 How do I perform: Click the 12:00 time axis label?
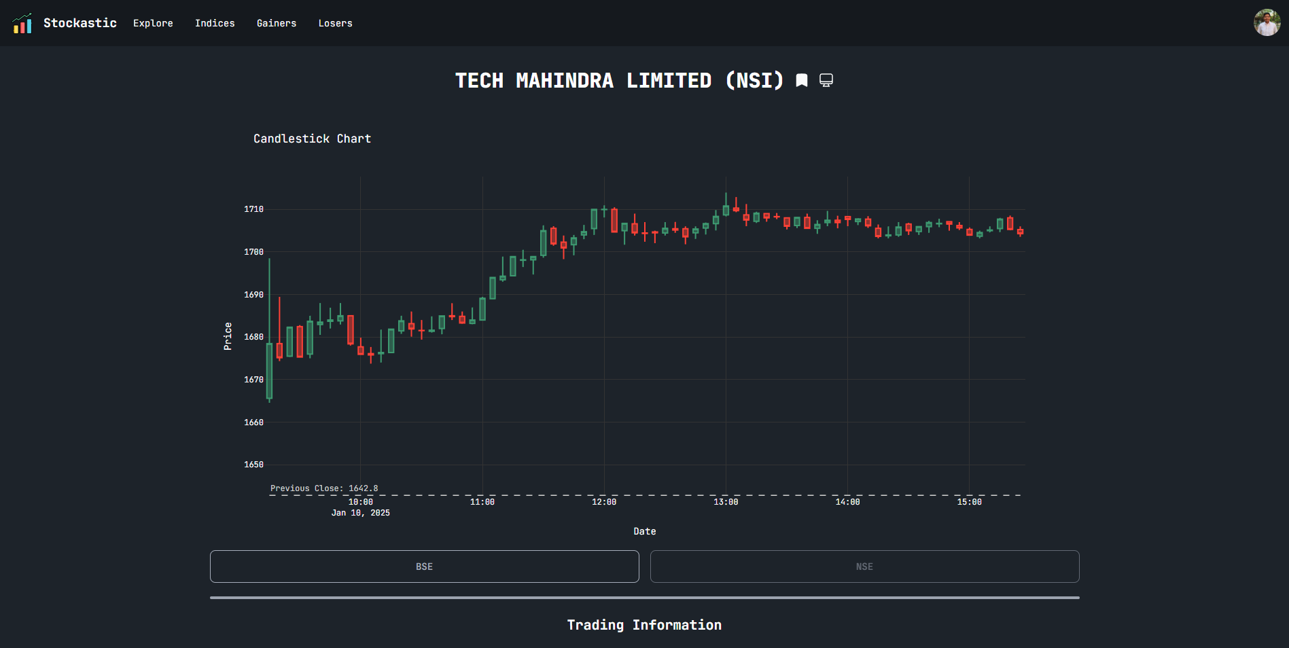click(x=604, y=502)
